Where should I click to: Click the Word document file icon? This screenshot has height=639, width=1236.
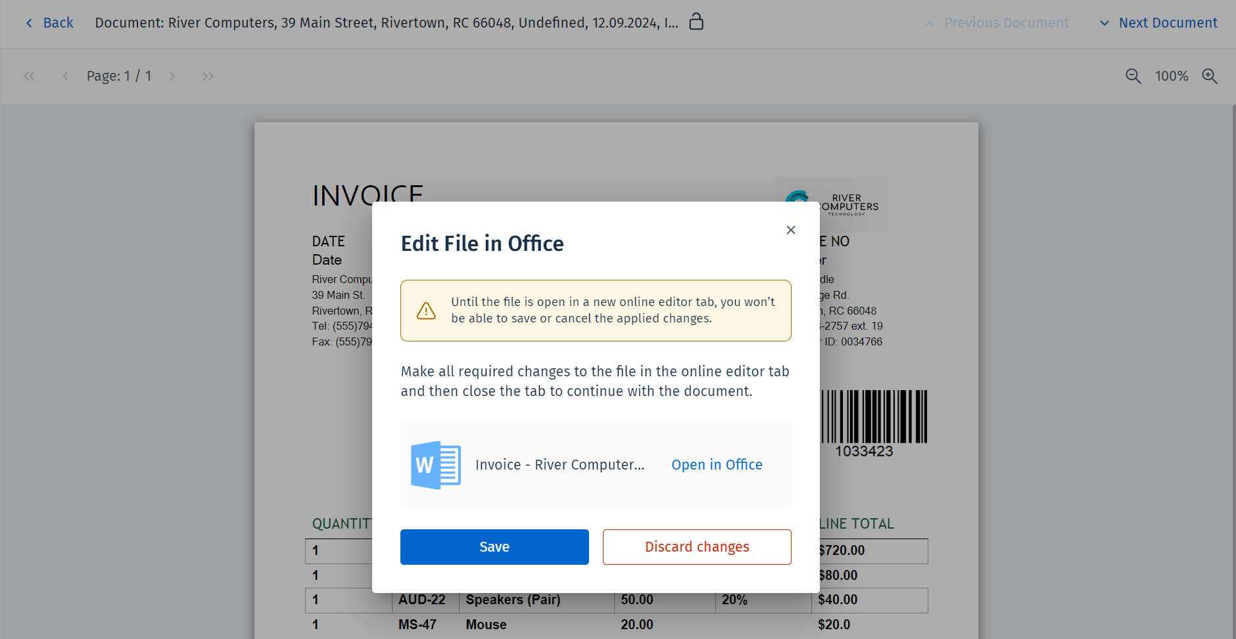[x=435, y=465]
